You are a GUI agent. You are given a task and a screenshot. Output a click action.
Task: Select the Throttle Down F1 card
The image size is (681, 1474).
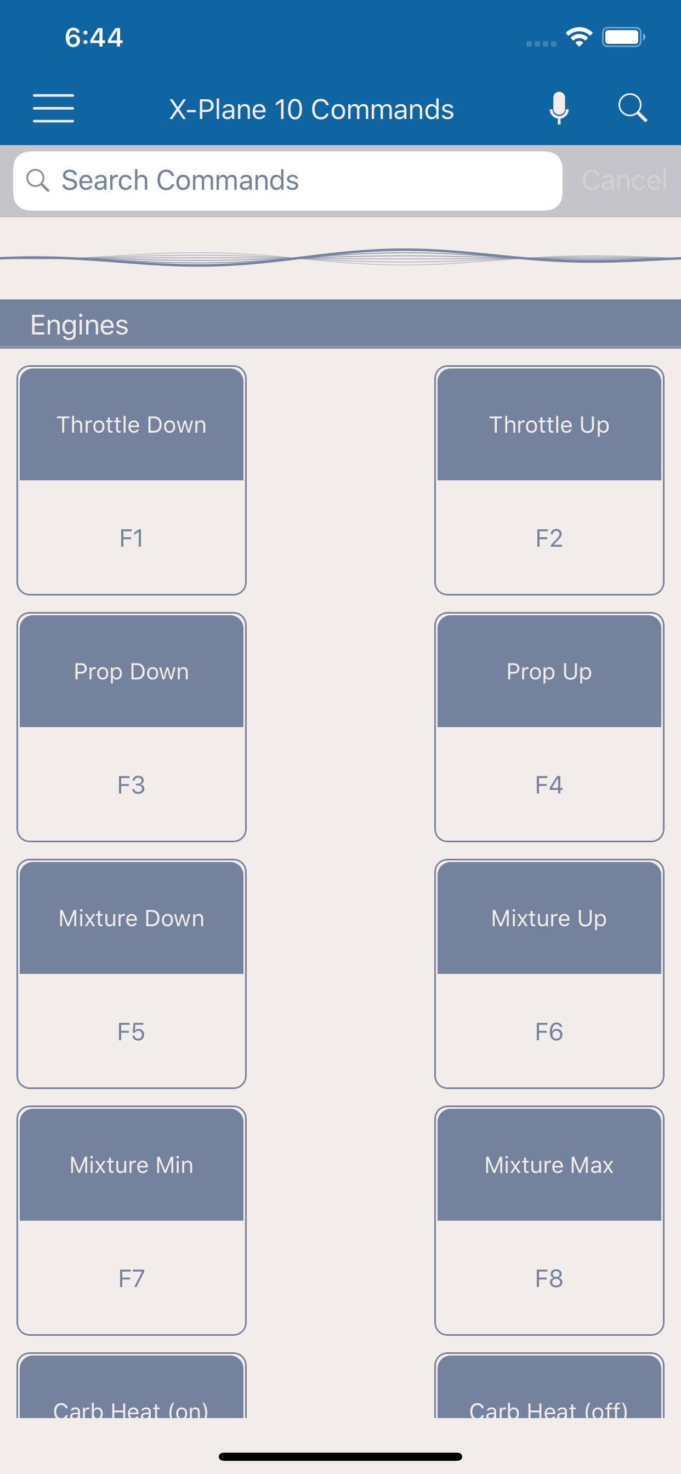tap(132, 480)
